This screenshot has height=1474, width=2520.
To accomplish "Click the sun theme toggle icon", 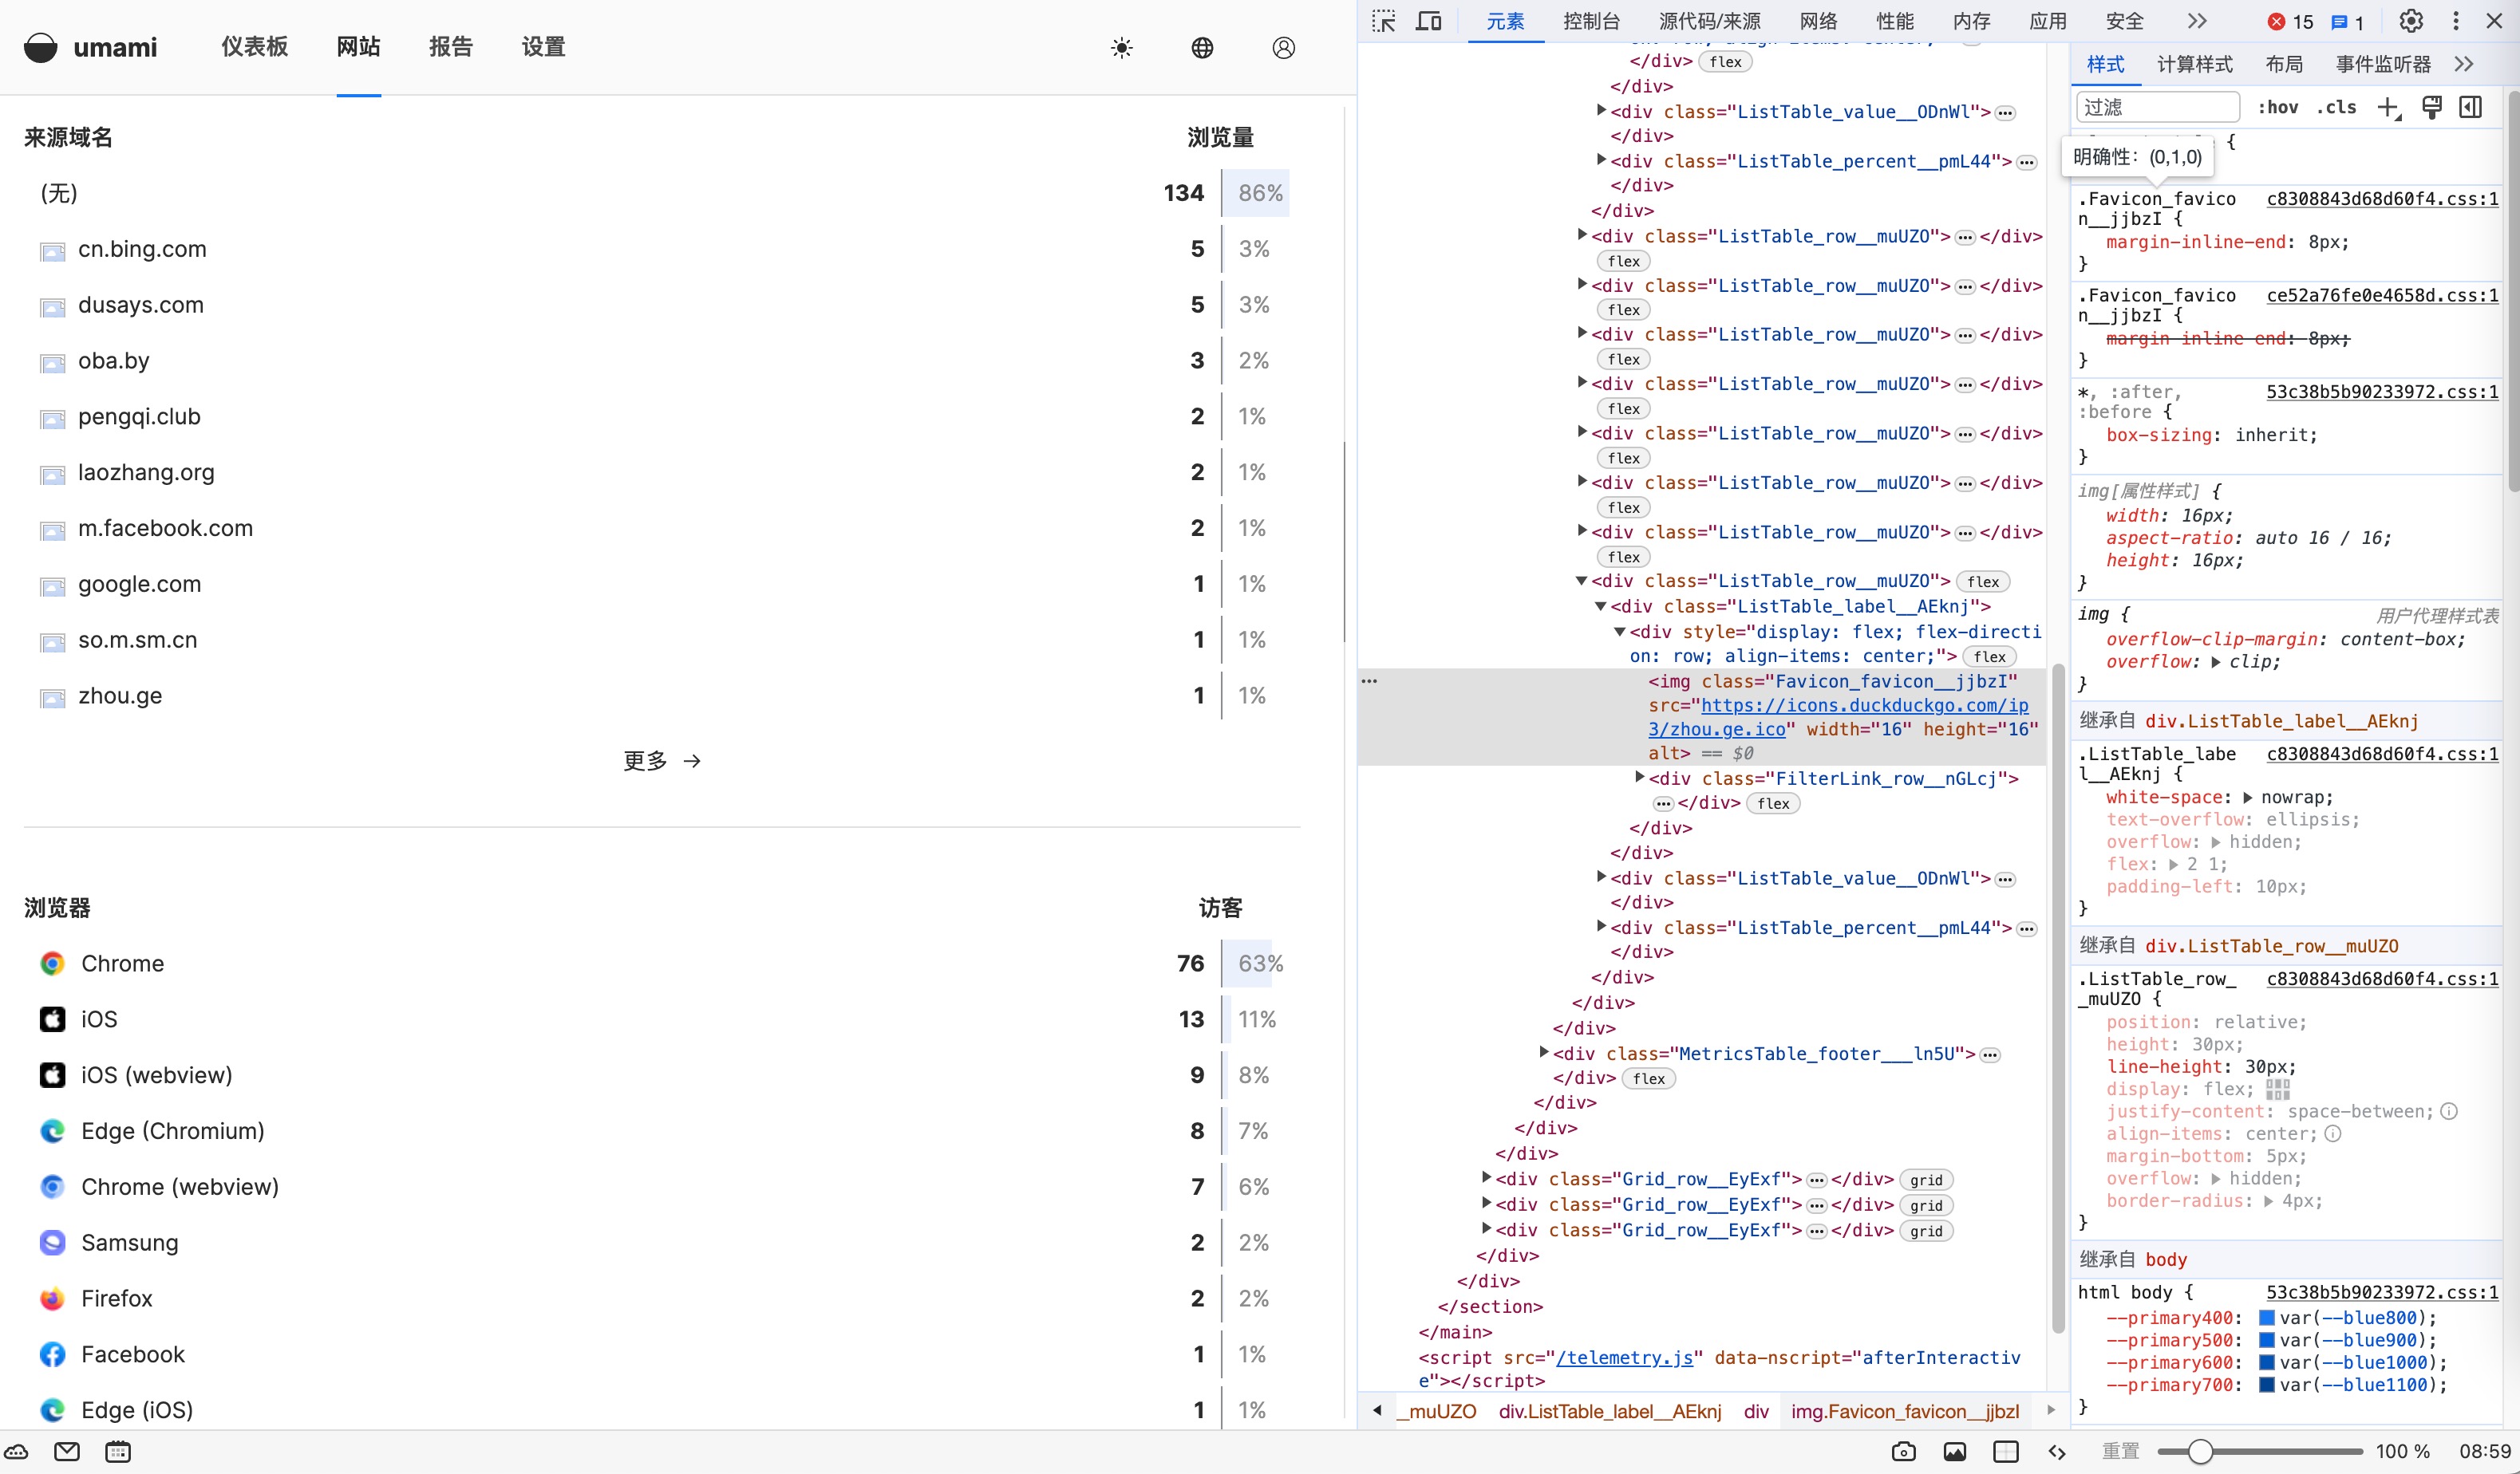I will pyautogui.click(x=1122, y=48).
